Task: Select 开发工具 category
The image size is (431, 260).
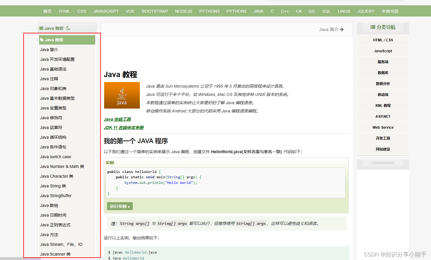Action: (383, 138)
